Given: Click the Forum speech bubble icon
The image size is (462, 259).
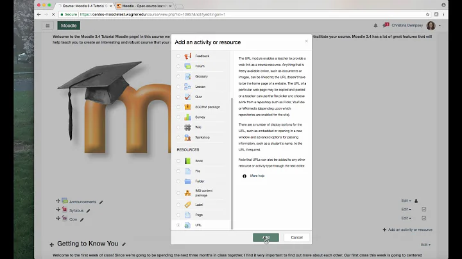Looking at the screenshot, I should pyautogui.click(x=187, y=66).
